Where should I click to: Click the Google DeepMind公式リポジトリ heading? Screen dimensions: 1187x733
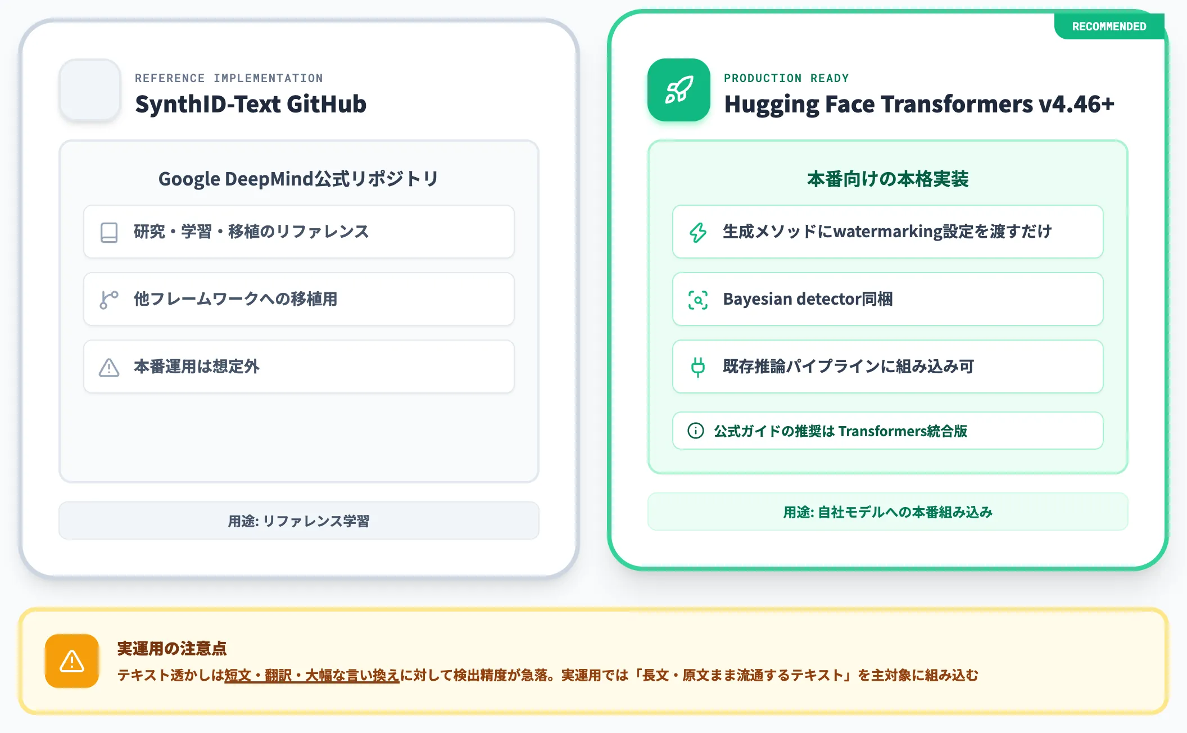(x=298, y=179)
